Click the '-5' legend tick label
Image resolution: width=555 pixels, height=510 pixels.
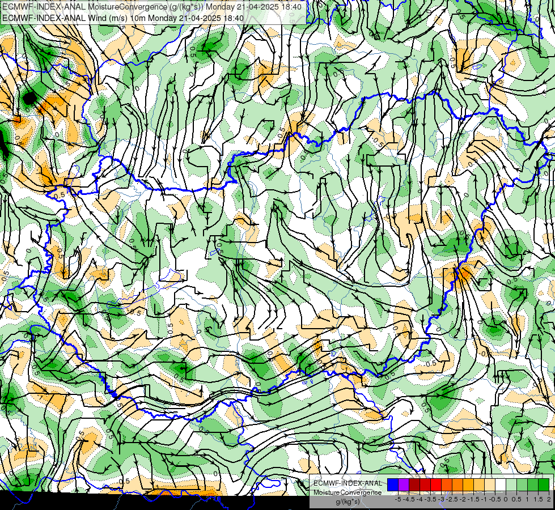(398, 499)
